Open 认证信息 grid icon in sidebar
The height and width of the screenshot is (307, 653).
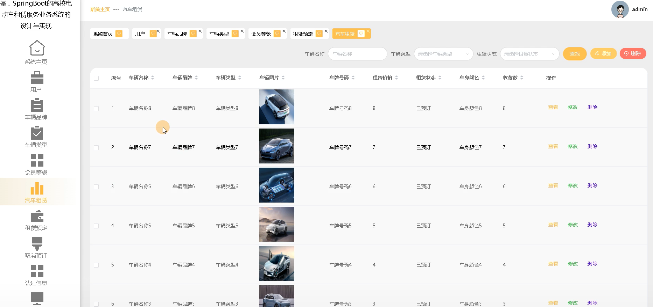point(37,271)
